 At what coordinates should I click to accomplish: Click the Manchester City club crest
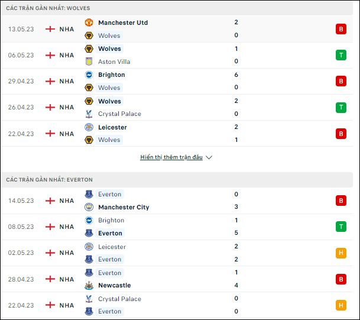coord(89,207)
